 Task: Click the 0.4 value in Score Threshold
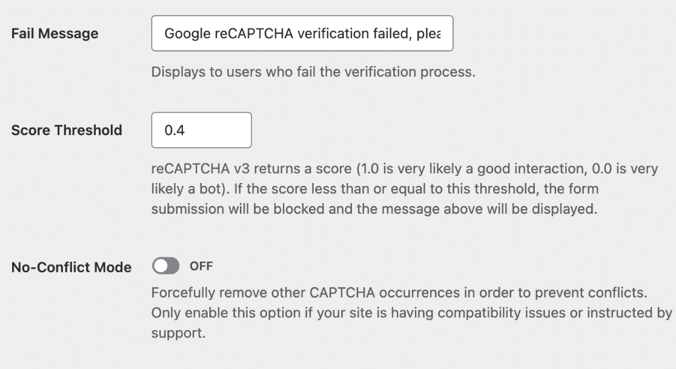[174, 130]
